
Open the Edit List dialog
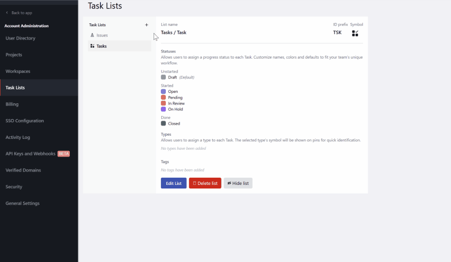[173, 183]
